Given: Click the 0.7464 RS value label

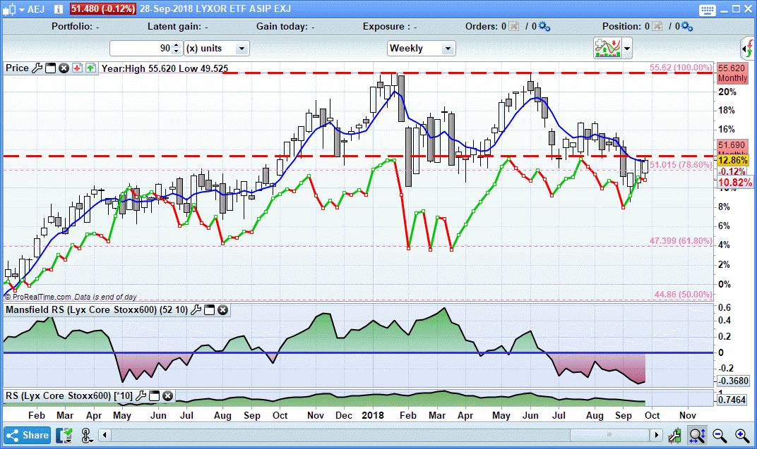Looking at the screenshot, I should [x=733, y=400].
